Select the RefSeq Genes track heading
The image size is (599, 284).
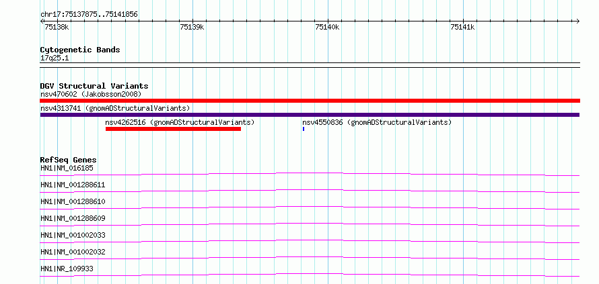[x=69, y=160]
